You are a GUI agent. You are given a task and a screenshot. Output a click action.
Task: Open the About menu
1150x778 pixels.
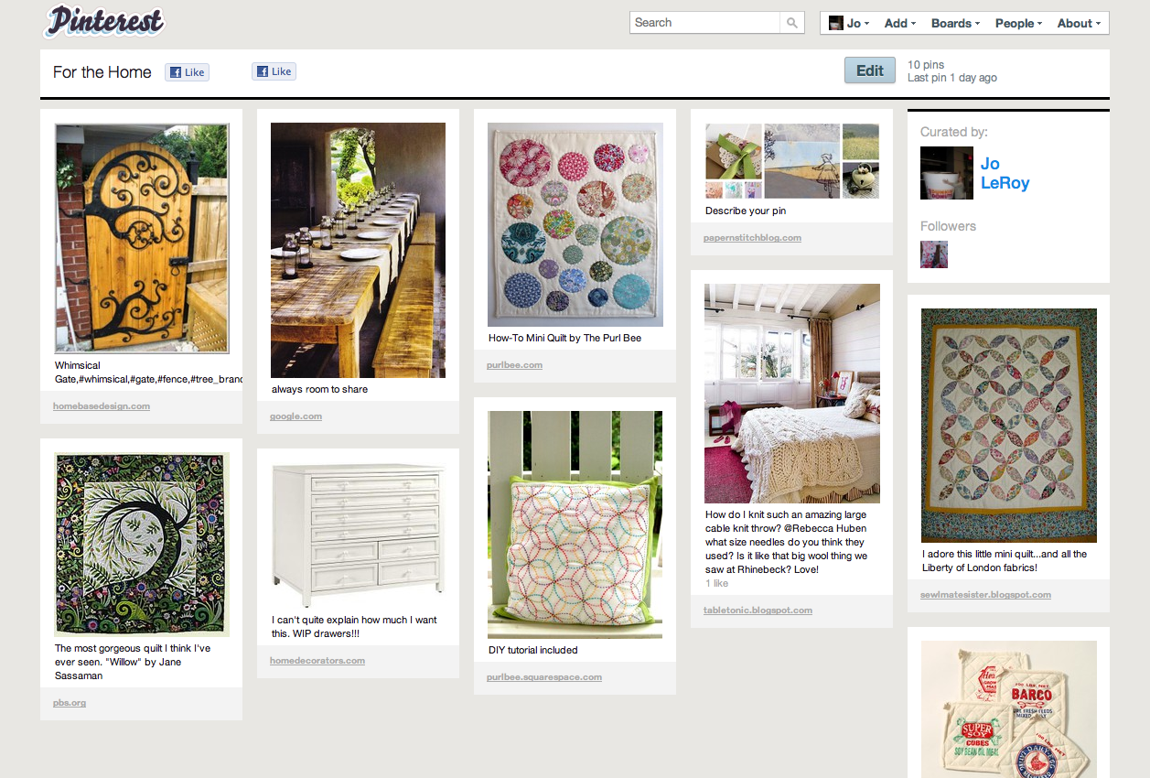pos(1079,24)
